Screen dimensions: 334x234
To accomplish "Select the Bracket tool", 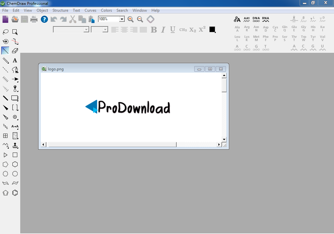I will tap(15, 107).
